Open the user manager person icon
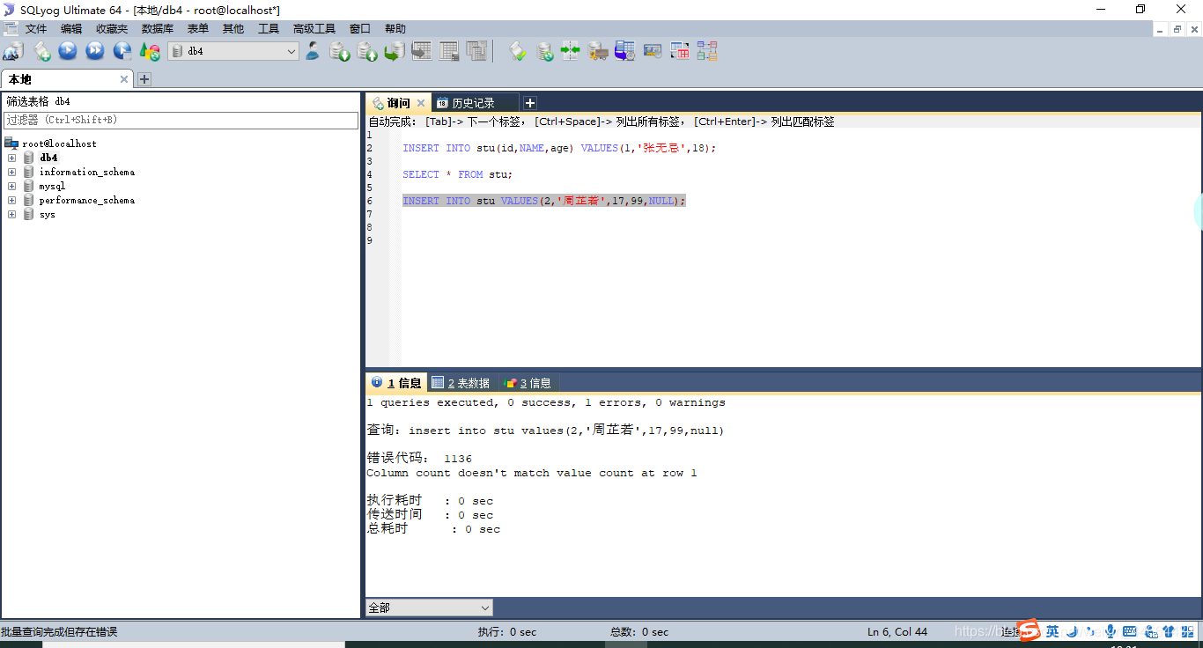The image size is (1203, 648). pos(313,51)
